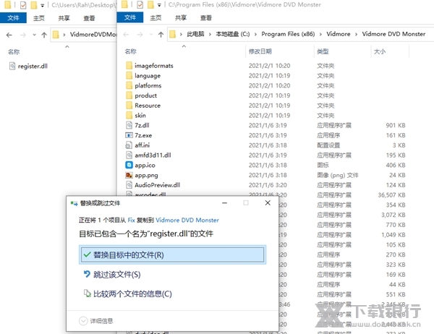Sort by 名称 column in left window
The image size is (434, 334).
(x=14, y=52)
